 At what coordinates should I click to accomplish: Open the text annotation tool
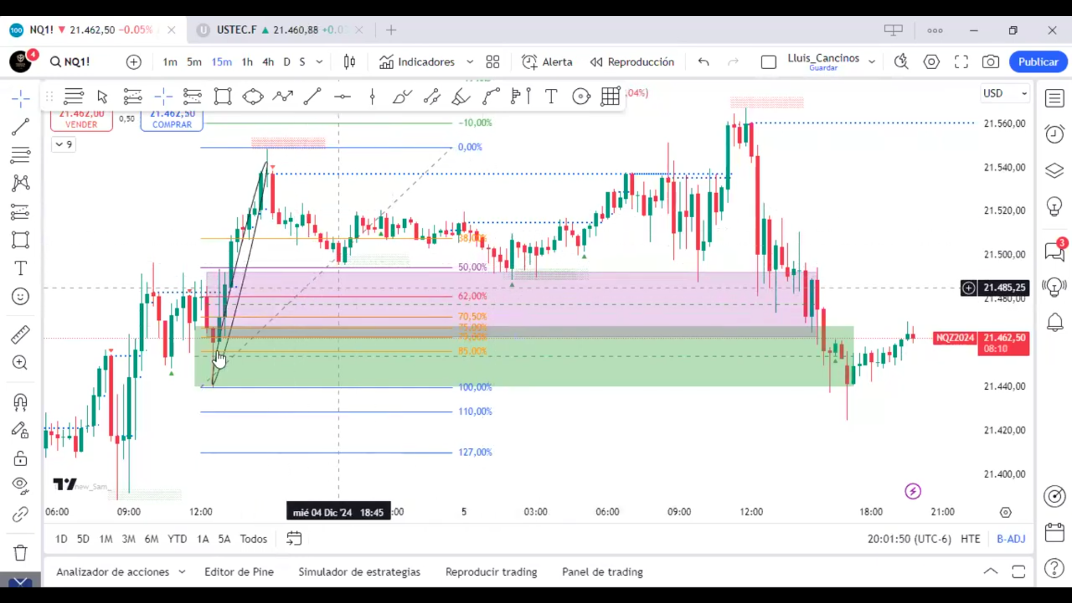point(21,269)
